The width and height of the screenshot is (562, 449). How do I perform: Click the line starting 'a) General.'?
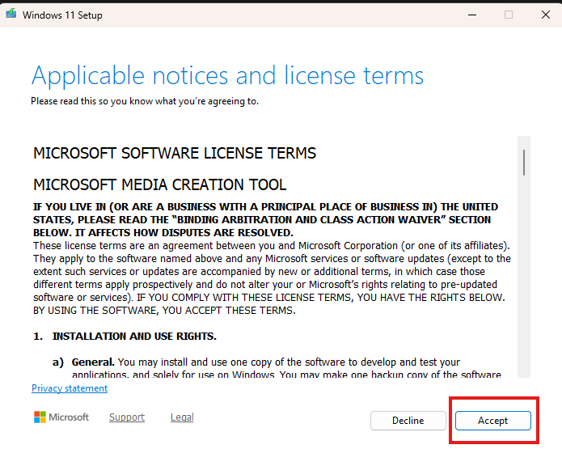(x=256, y=362)
